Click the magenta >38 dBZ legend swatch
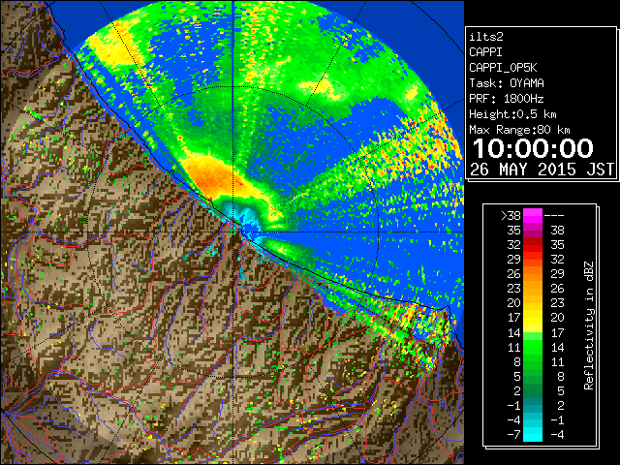Image resolution: width=620 pixels, height=465 pixels. pyautogui.click(x=533, y=215)
